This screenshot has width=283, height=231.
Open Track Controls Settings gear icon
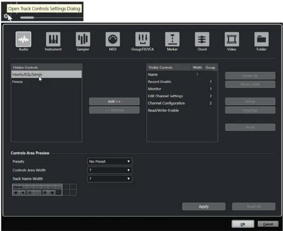6,16
